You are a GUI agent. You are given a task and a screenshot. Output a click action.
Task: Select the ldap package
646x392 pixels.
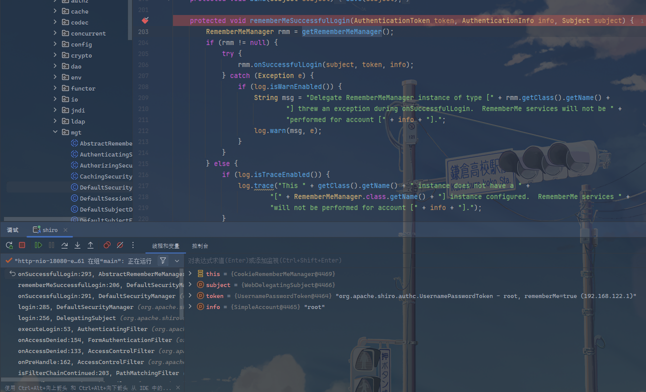pyautogui.click(x=73, y=121)
